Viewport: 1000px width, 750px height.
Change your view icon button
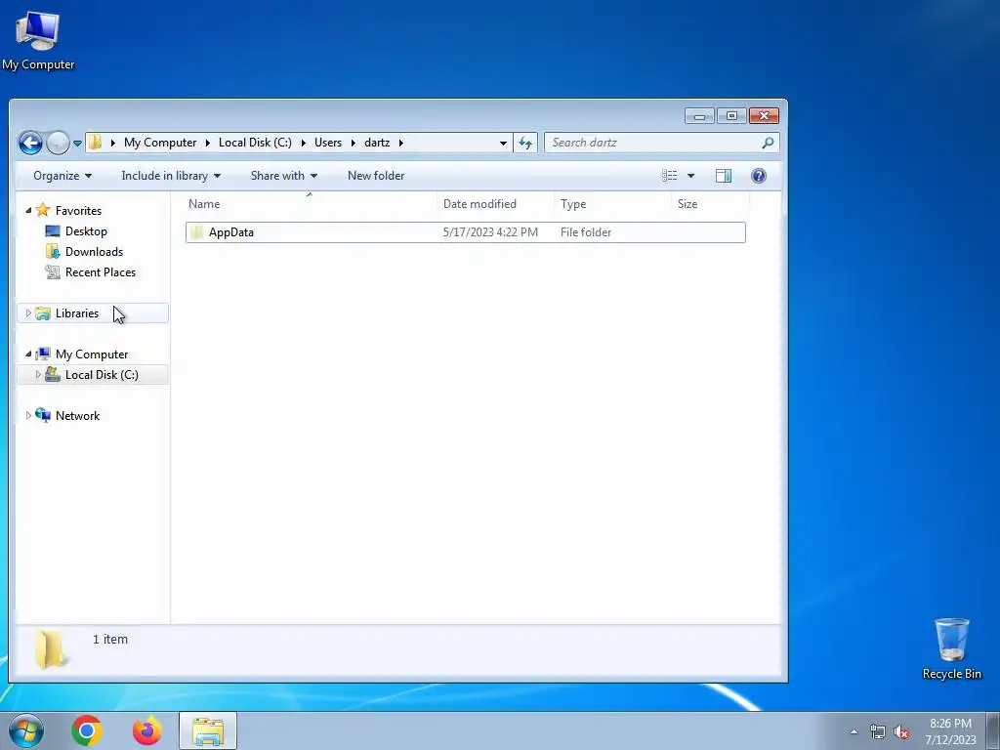(x=670, y=176)
